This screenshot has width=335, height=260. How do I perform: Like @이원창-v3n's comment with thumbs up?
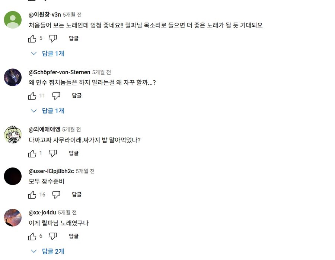(32, 38)
